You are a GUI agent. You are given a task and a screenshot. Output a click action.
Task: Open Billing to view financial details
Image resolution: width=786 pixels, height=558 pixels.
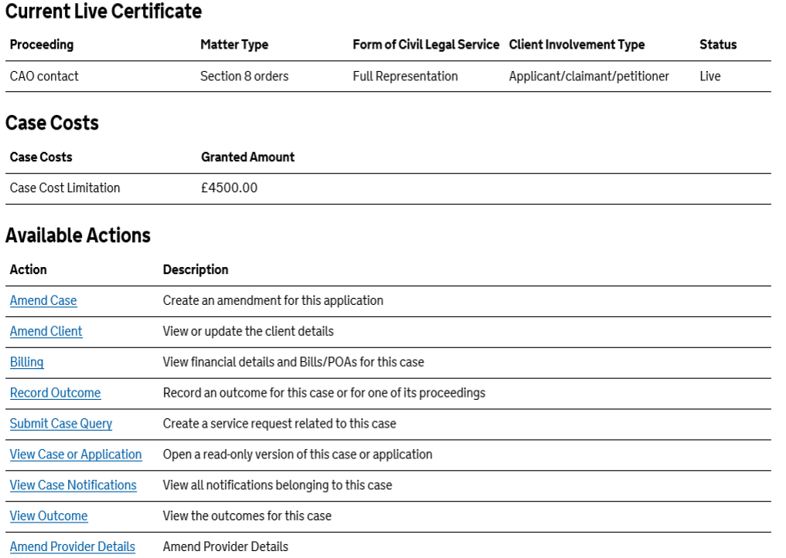click(26, 362)
